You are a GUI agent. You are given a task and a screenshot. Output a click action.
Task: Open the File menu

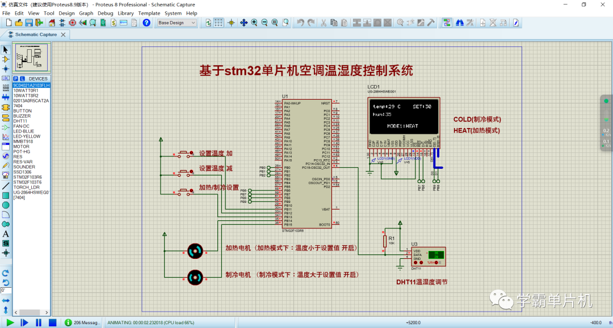tap(6, 13)
